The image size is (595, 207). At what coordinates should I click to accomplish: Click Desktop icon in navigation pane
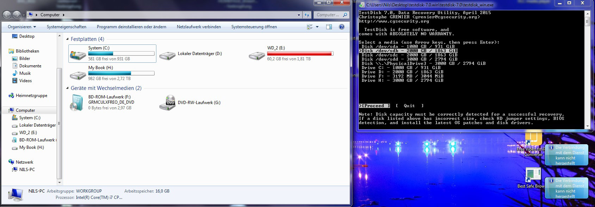pos(15,36)
